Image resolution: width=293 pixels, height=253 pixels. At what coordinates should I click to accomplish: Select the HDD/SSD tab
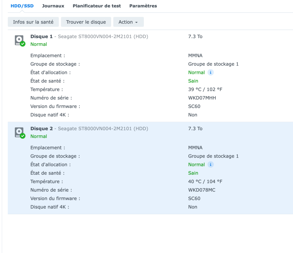22,6
